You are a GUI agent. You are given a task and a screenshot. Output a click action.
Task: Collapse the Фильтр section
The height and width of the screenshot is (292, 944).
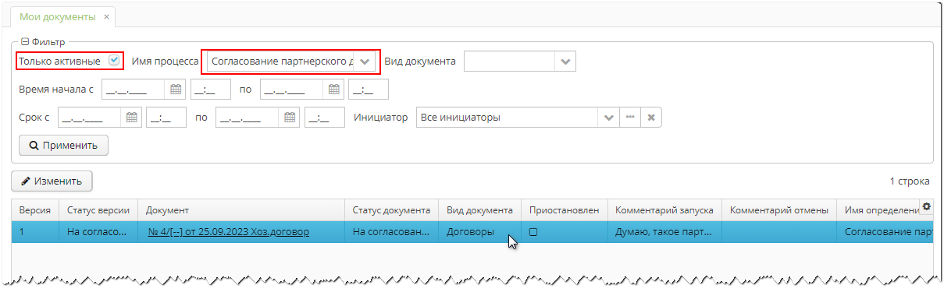pos(25,42)
